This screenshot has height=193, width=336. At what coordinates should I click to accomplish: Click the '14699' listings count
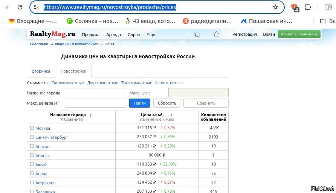[x=214, y=128]
